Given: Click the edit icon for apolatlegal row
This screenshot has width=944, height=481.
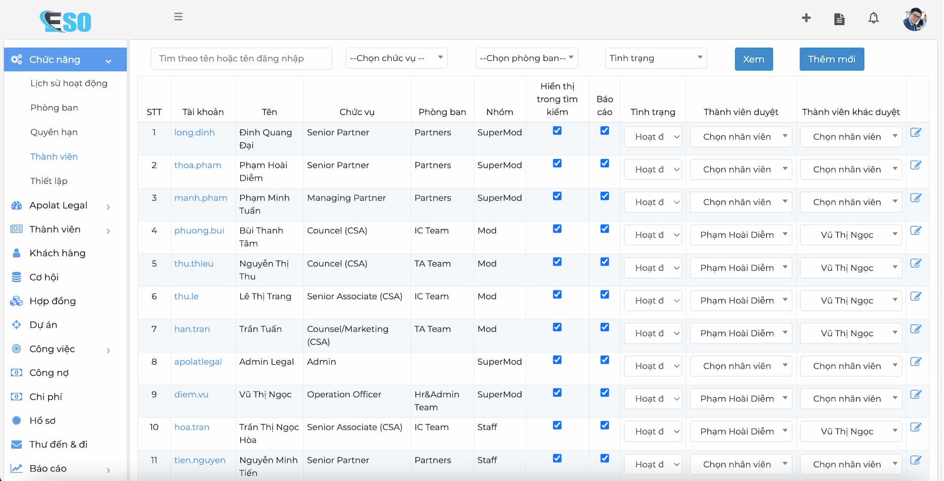Looking at the screenshot, I should (x=916, y=362).
